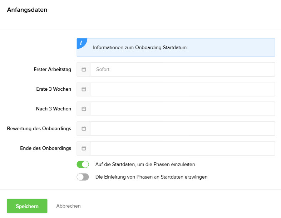Cancel via the Abbrechen link
The width and height of the screenshot is (281, 218).
(68, 206)
